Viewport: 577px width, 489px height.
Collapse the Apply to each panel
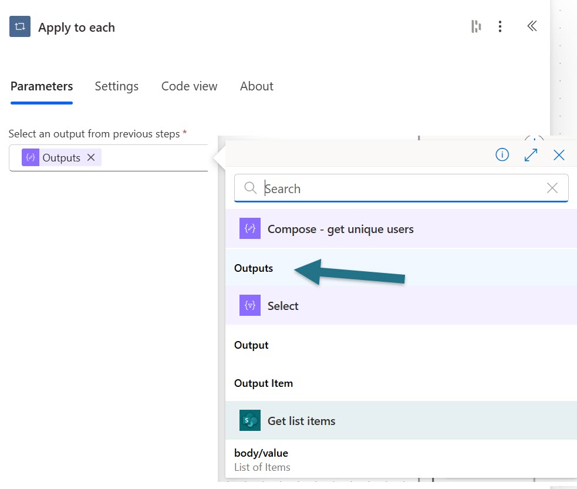(x=532, y=26)
